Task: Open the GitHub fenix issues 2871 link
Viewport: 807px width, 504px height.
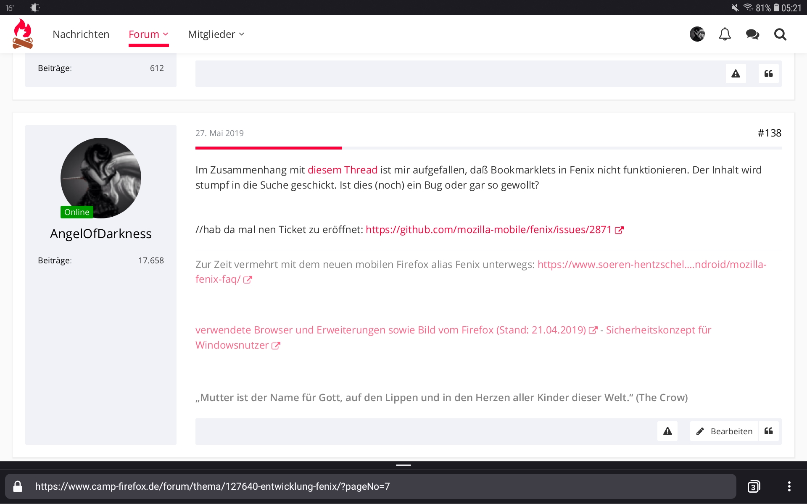Action: [x=488, y=229]
